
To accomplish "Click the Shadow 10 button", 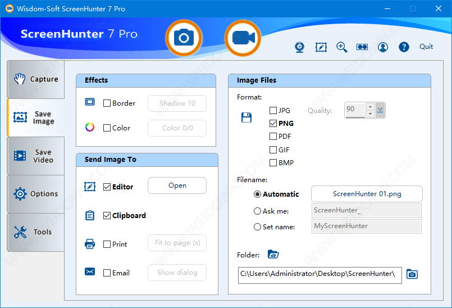I will [x=177, y=103].
